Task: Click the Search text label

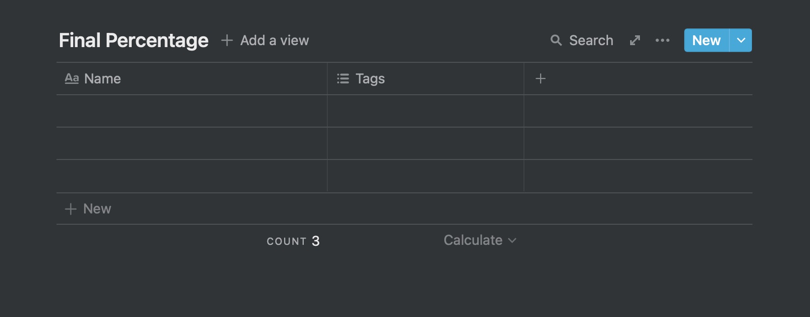Action: click(591, 40)
